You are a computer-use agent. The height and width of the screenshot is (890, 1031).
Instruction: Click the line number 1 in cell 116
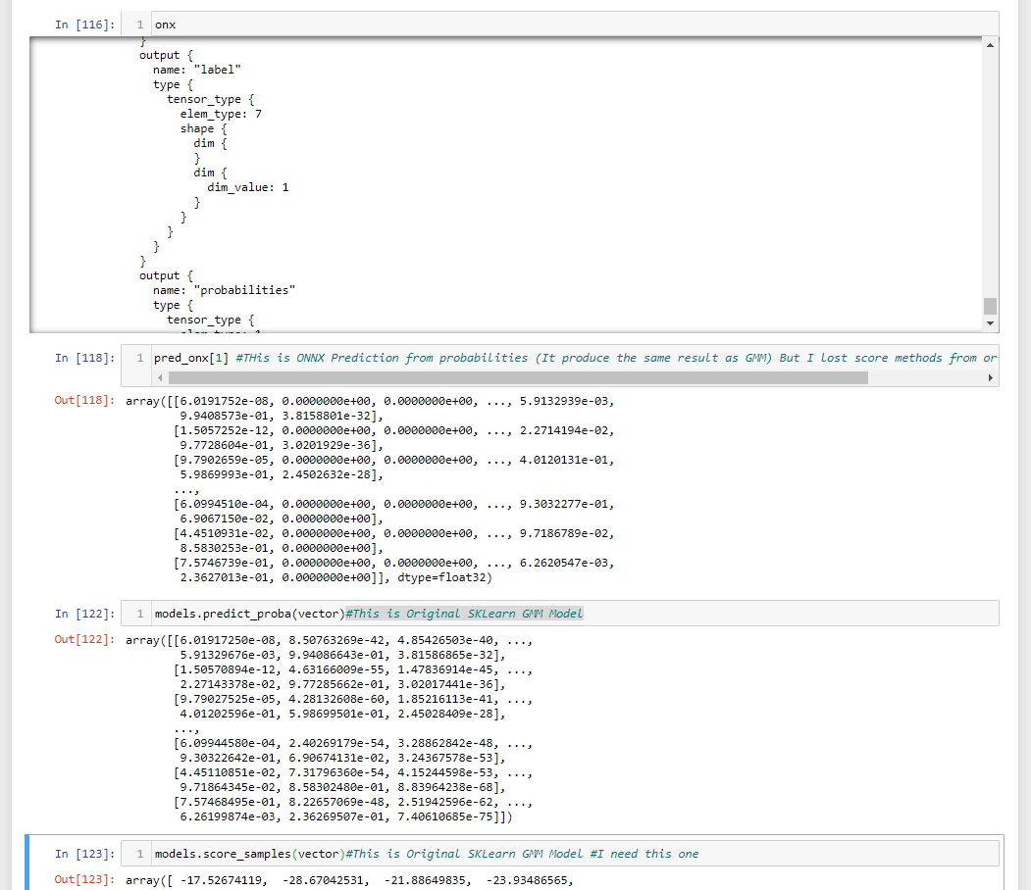pos(138,24)
